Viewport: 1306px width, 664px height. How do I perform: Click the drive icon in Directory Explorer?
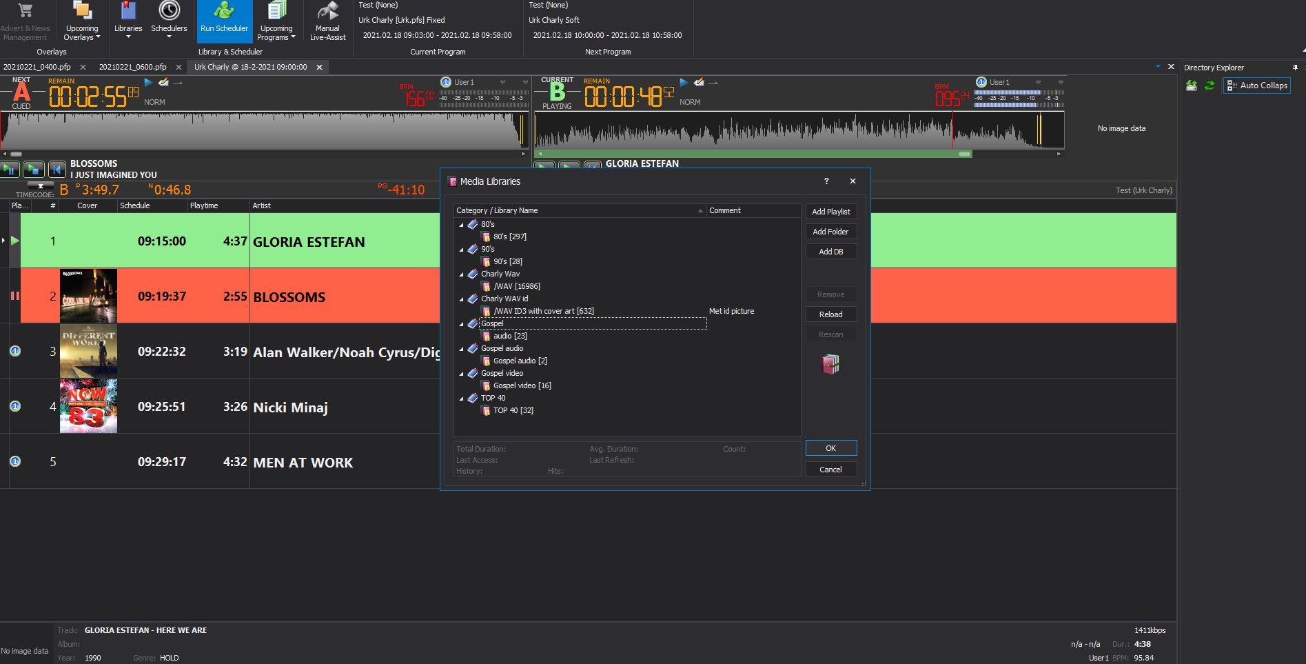(x=1192, y=85)
